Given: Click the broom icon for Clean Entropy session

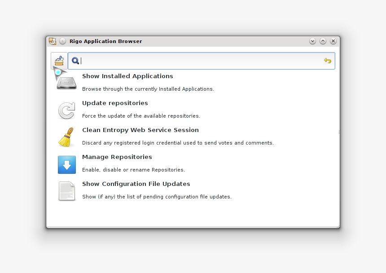Looking at the screenshot, I should [66, 137].
